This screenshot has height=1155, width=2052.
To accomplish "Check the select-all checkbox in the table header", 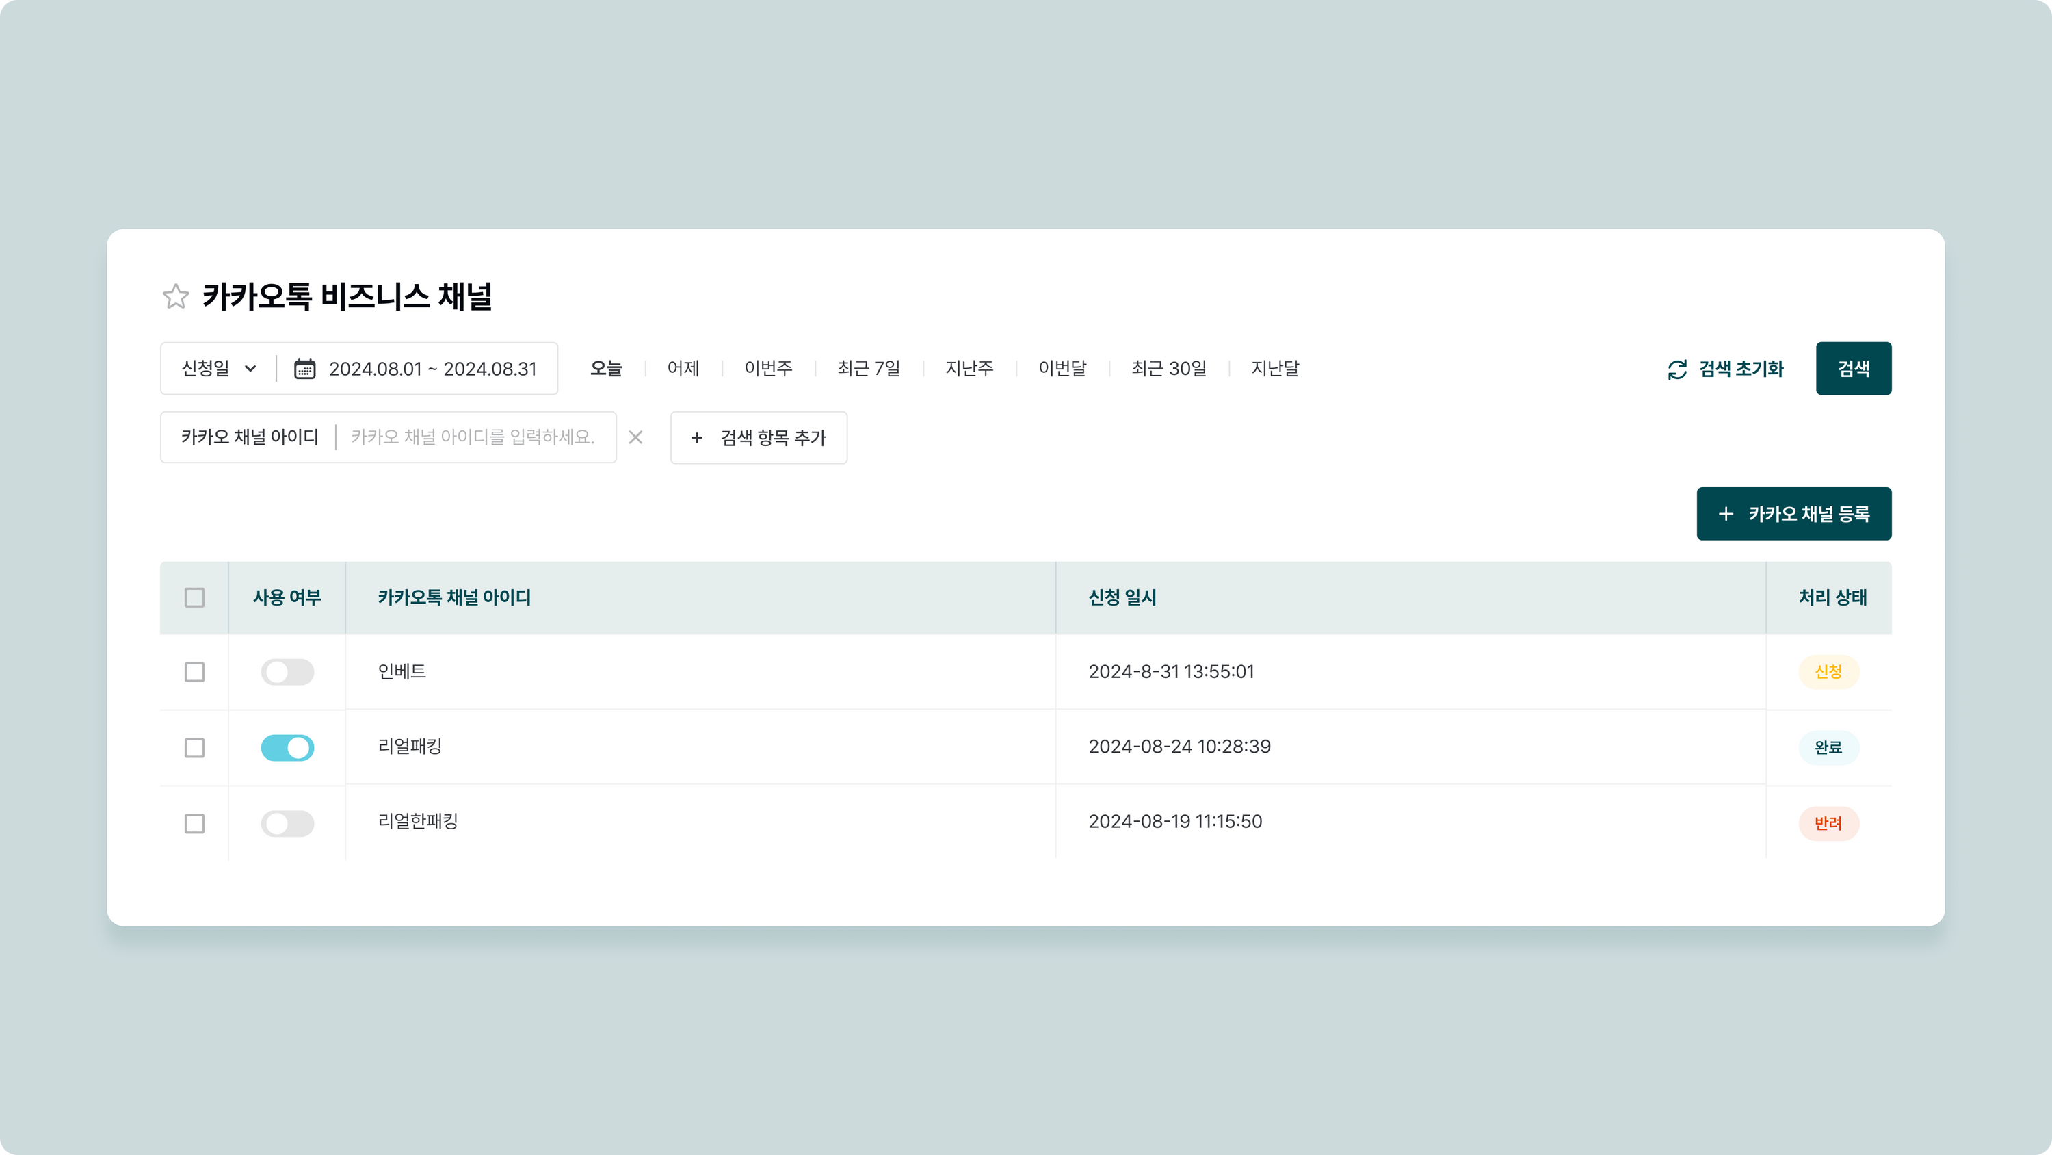I will [x=194, y=597].
